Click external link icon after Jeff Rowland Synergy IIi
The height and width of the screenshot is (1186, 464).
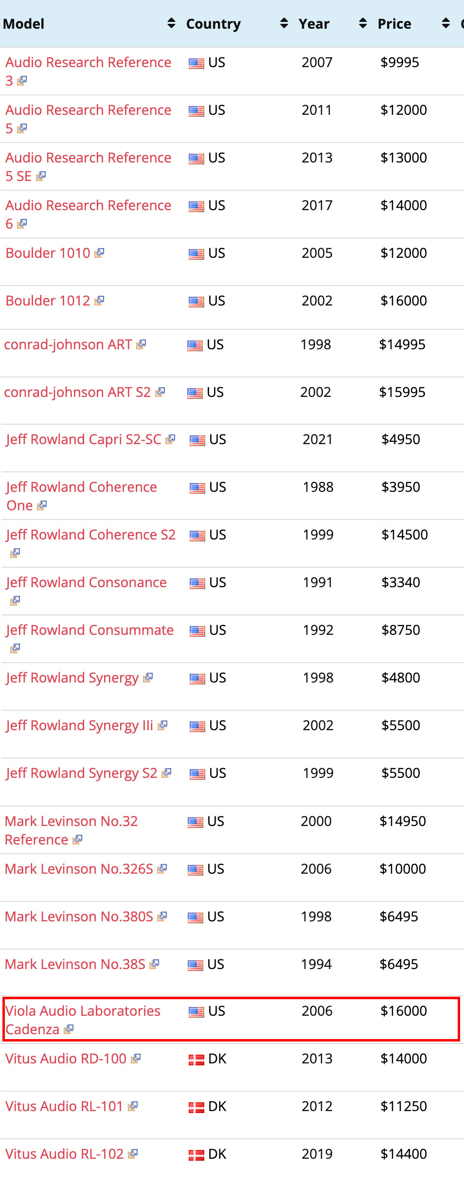click(x=162, y=725)
